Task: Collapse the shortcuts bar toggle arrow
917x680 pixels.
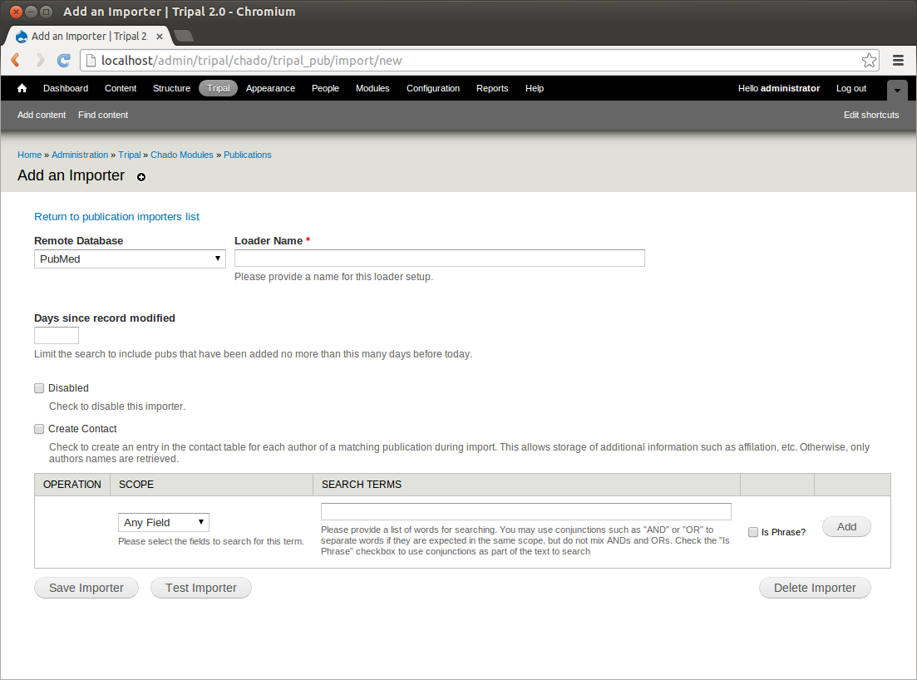Action: pos(897,90)
